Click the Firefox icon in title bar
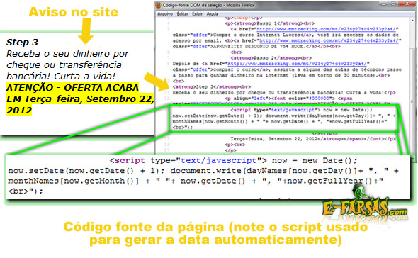 (159, 5)
